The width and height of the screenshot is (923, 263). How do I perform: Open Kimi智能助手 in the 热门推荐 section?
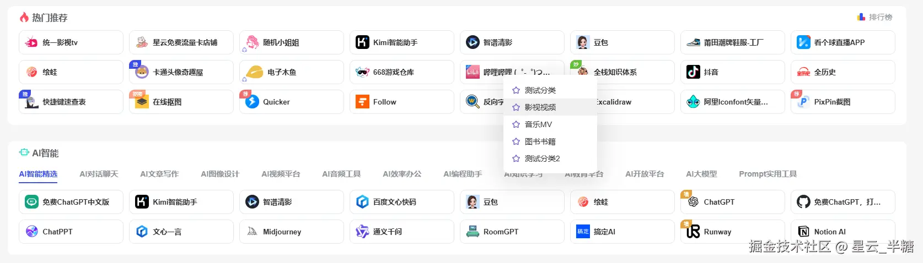(402, 42)
